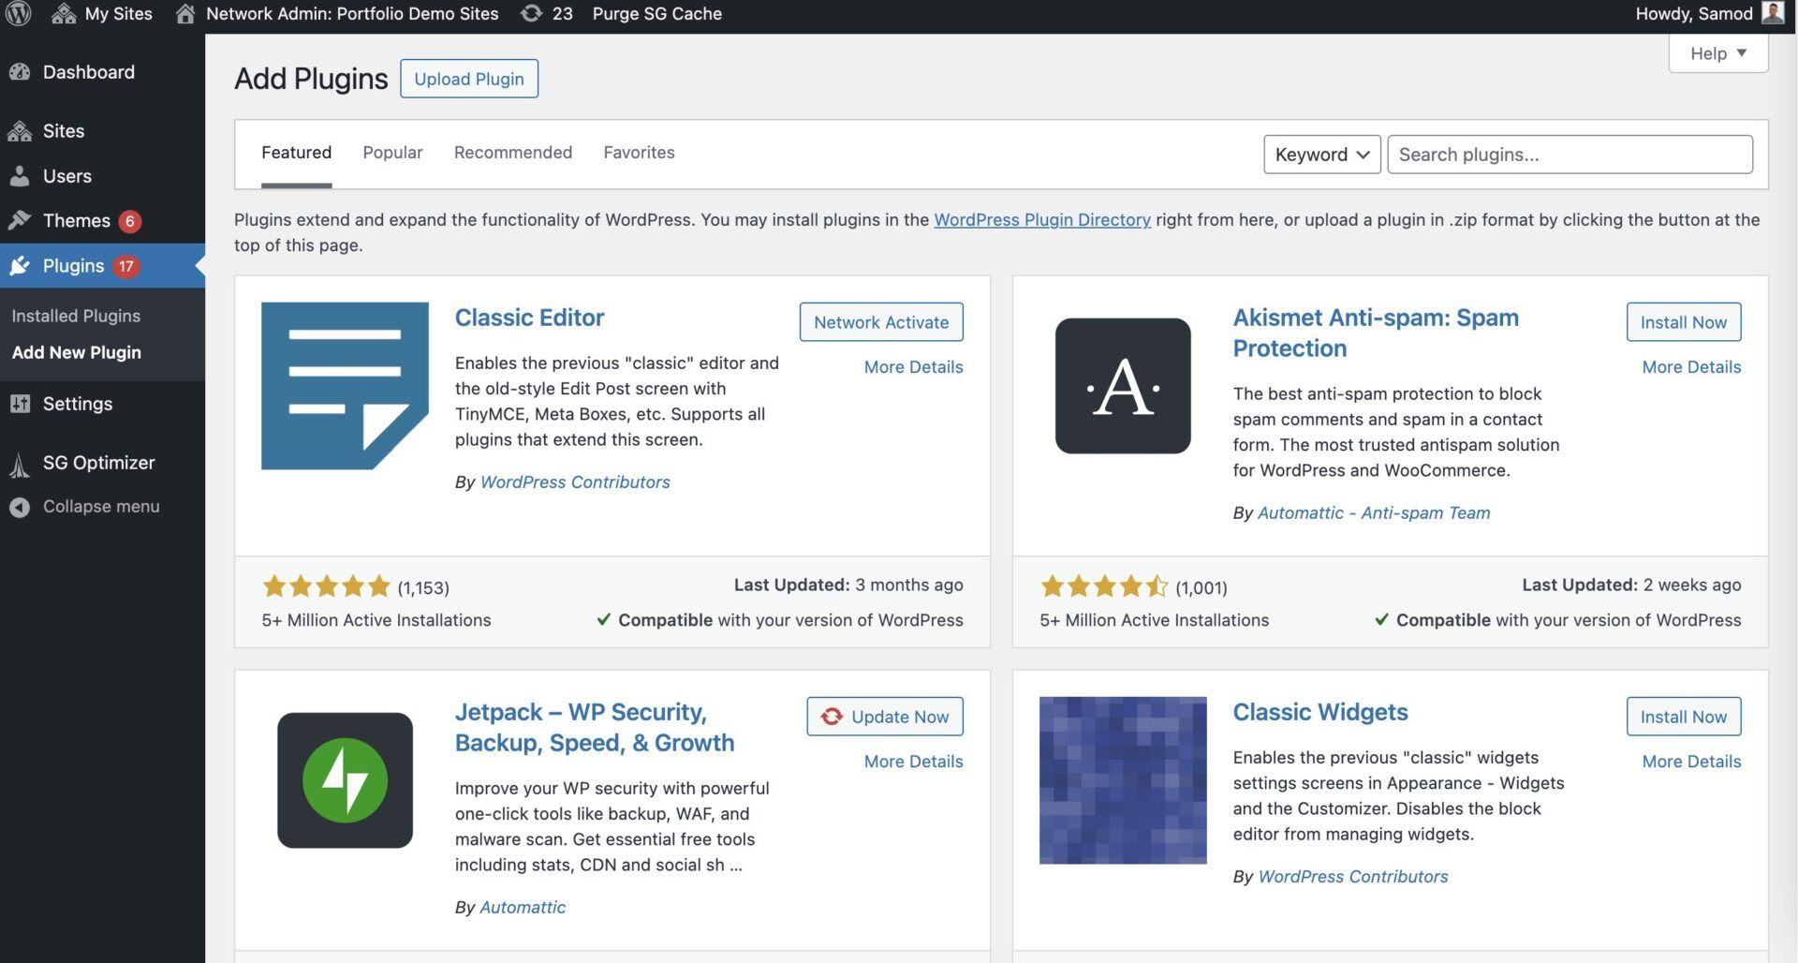Network Activate the Classic Editor plugin

(881, 322)
